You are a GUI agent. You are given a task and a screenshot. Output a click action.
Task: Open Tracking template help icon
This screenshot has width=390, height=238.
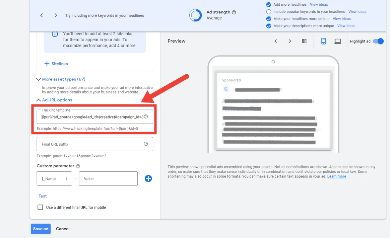pos(146,117)
